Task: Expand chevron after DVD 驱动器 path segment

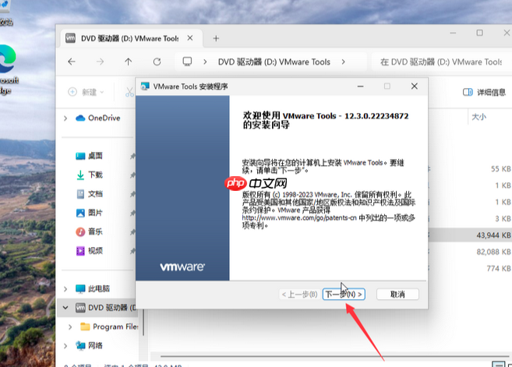Action: coord(343,62)
